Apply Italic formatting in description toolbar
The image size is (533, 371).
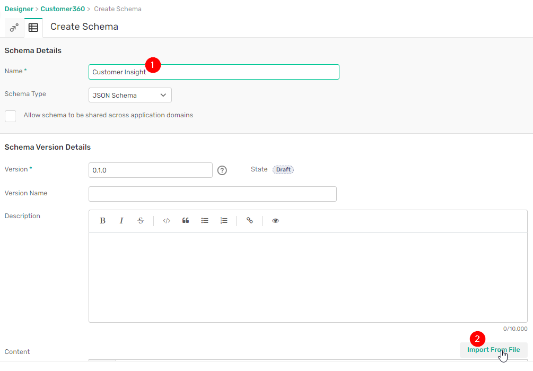click(121, 221)
